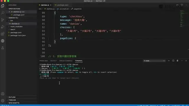The width and height of the screenshot is (189, 106).
Task: Click the EXPLORER sidebar title
Action: click(12, 5)
